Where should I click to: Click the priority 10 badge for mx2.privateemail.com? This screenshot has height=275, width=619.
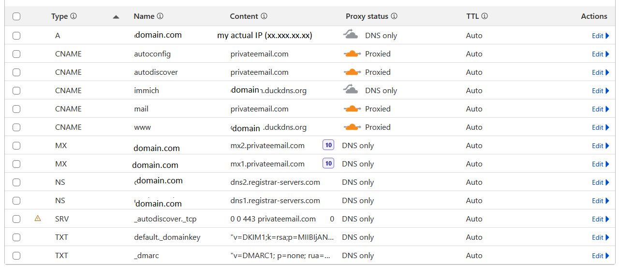[x=328, y=145]
